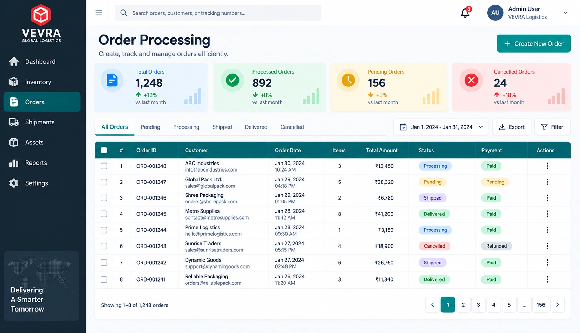Image resolution: width=580 pixels, height=333 pixels.
Task: Click the AU user avatar
Action: [495, 13]
